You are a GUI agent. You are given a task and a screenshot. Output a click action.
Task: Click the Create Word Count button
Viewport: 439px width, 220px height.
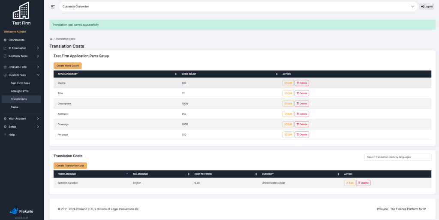point(67,65)
